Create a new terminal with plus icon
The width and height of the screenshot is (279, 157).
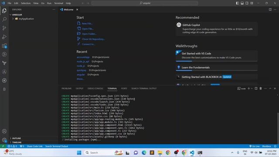tap(249, 89)
